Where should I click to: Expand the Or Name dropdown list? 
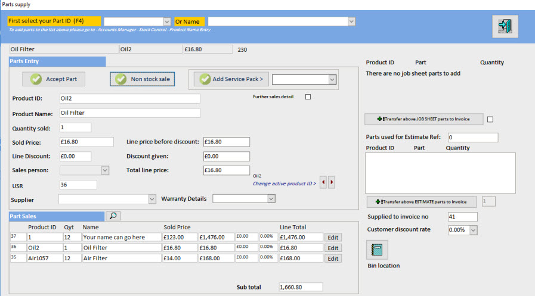[351, 21]
